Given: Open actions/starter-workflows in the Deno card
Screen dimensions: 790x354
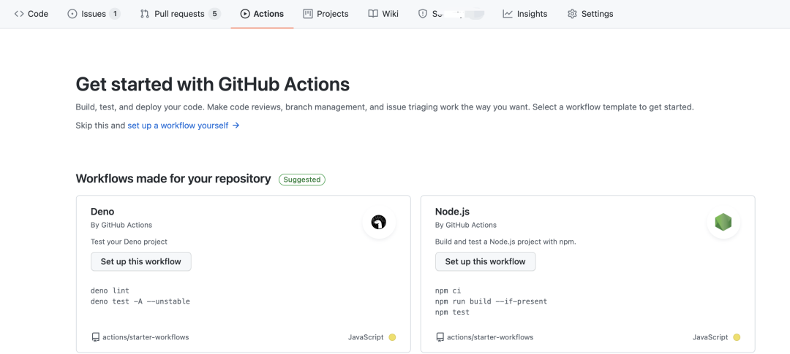Looking at the screenshot, I should coord(146,337).
